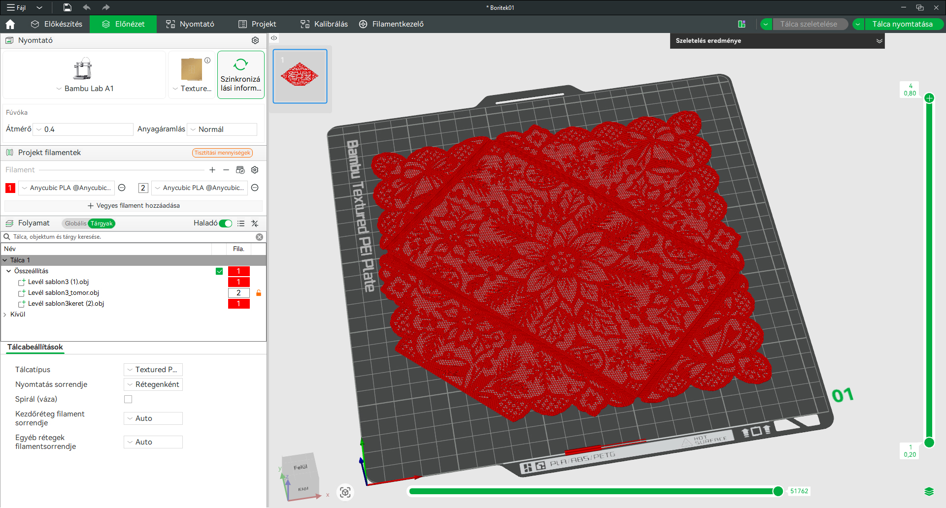Open the Nyomtatás sorrendje Rétegenként dropdown

tap(153, 384)
